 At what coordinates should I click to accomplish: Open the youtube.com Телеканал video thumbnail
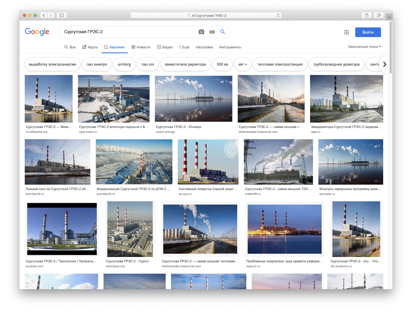pos(62,229)
